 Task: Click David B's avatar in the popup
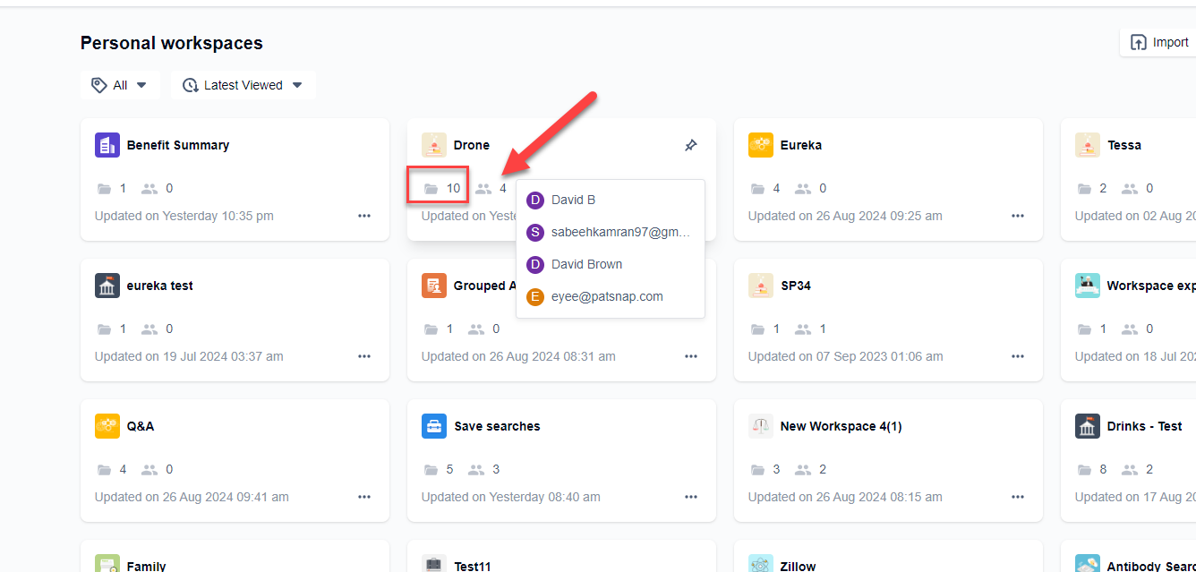point(534,200)
